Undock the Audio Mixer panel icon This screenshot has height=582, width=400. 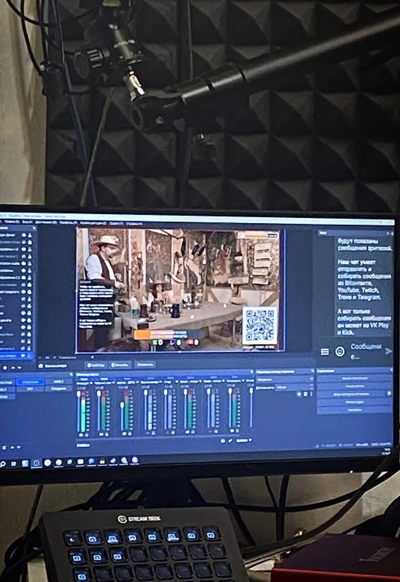[x=251, y=372]
